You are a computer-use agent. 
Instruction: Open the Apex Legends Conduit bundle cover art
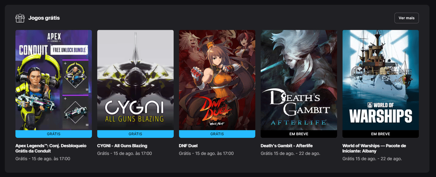coord(53,80)
